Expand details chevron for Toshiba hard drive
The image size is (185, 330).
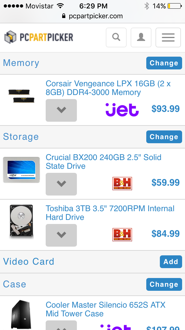tap(61, 235)
